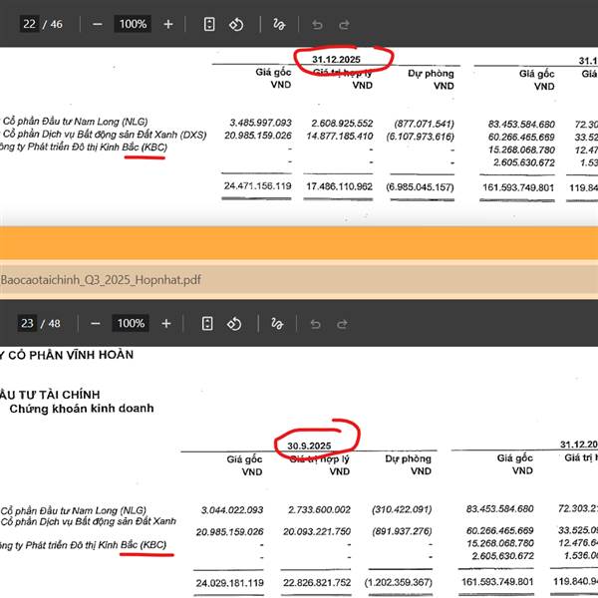Rotate the page in the 23/48 viewer
Image resolution: width=598 pixels, height=598 pixels.
(236, 323)
